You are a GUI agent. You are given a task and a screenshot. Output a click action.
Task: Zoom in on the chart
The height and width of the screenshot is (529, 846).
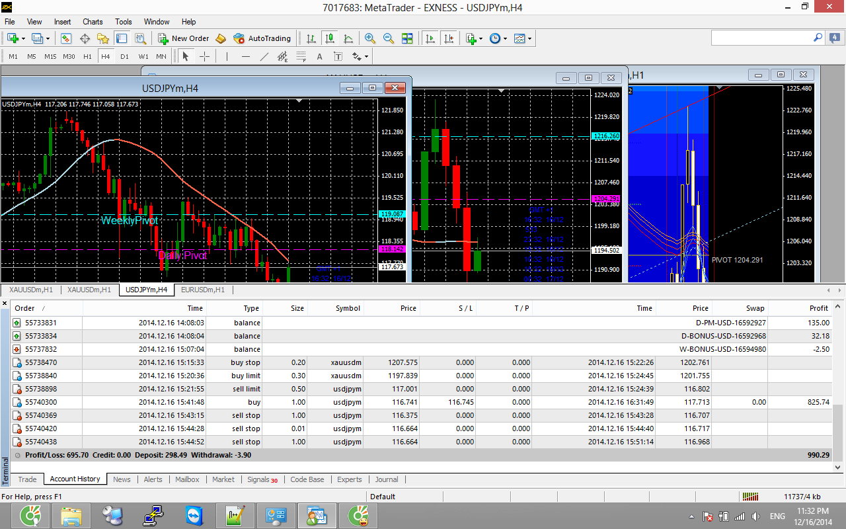[x=370, y=38]
